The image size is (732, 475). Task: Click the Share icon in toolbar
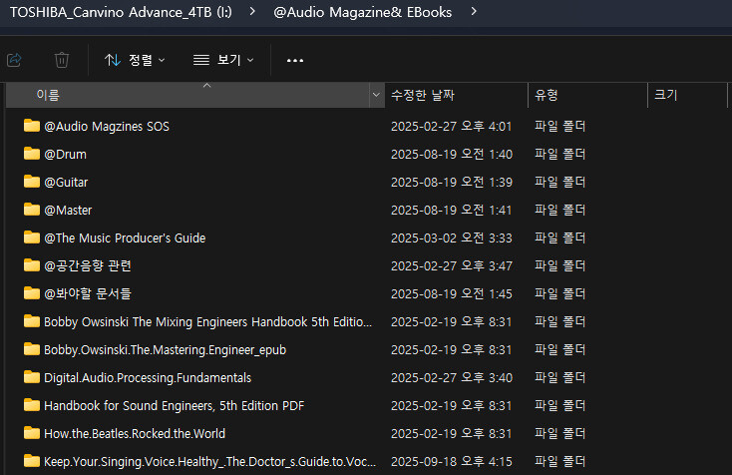tap(15, 60)
